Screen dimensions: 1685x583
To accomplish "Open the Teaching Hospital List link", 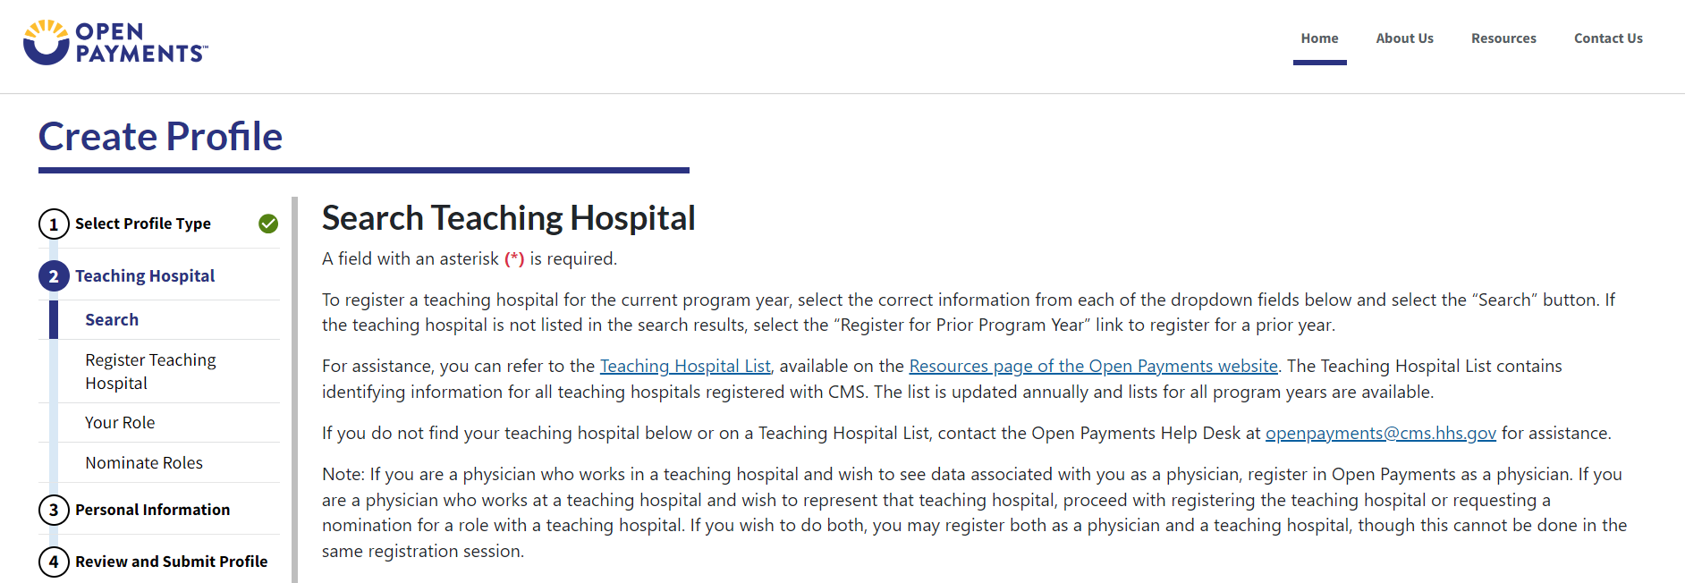I will 685,366.
